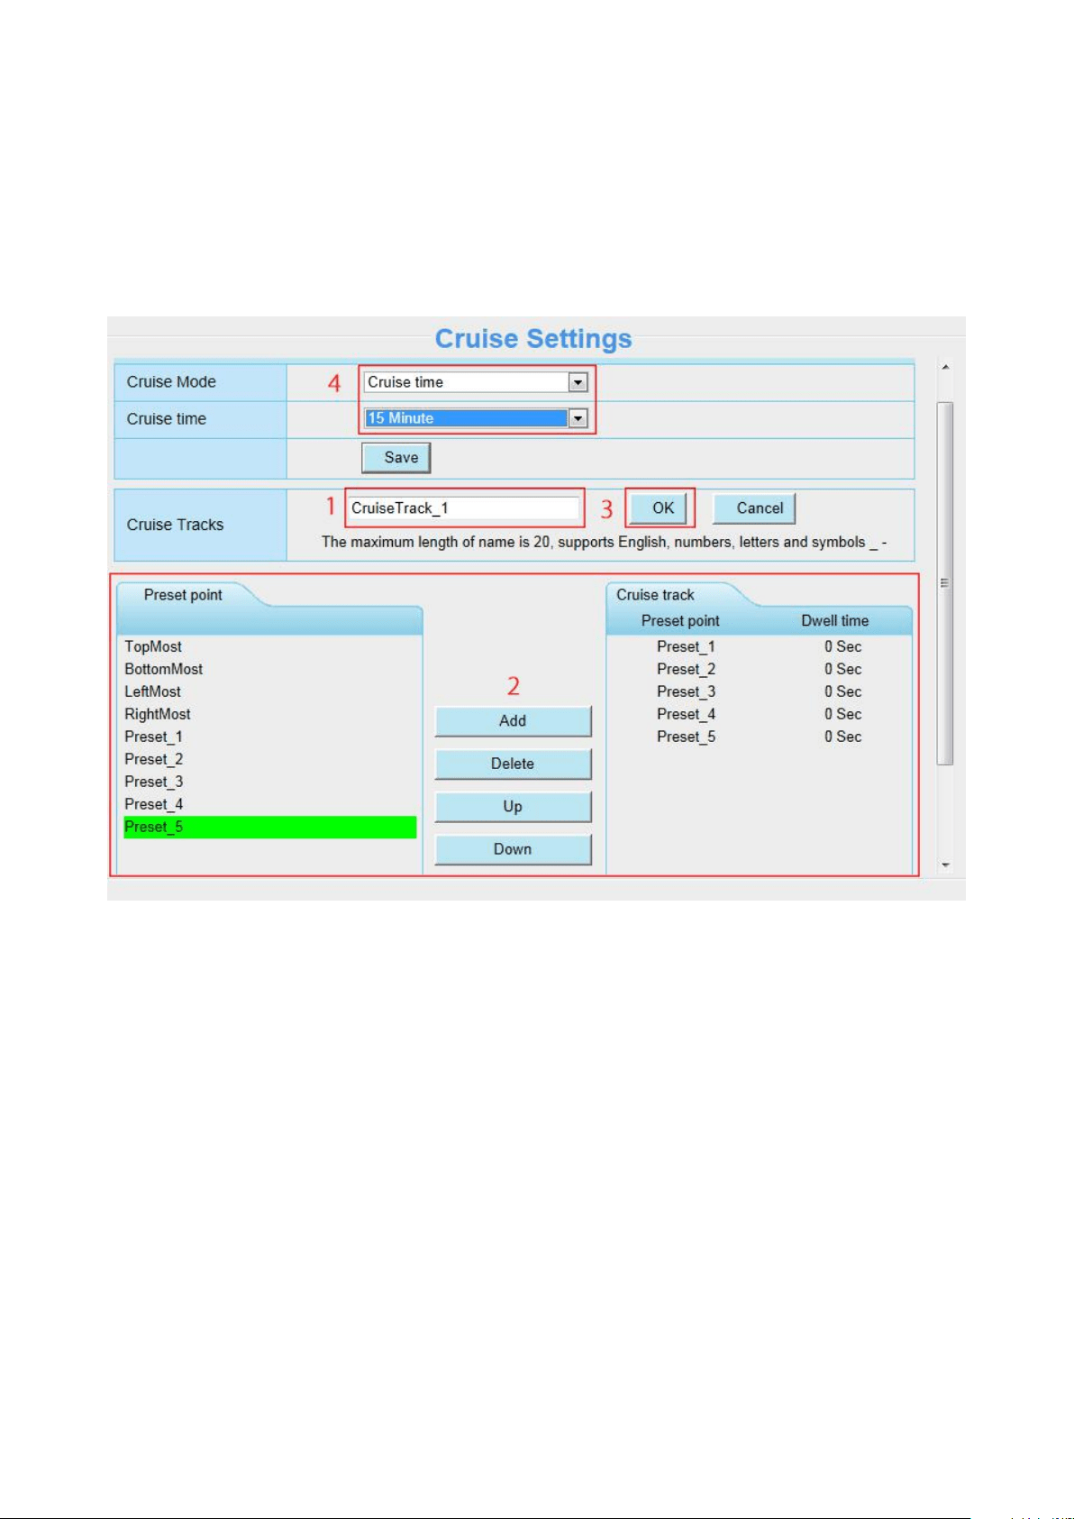1074x1519 pixels.
Task: Open the Preset point tab header
Action: 184,595
